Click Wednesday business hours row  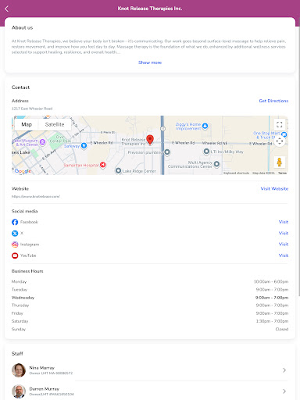pos(150,298)
